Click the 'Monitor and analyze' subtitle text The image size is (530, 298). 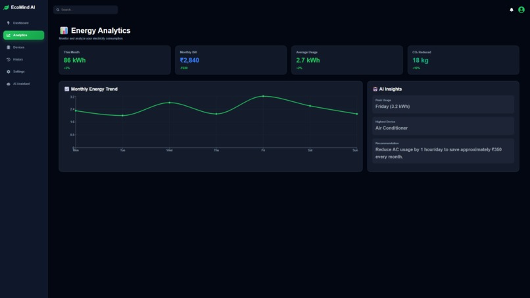[x=91, y=39]
